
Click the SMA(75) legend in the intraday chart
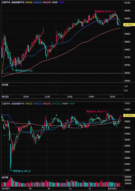(x=47, y=2)
